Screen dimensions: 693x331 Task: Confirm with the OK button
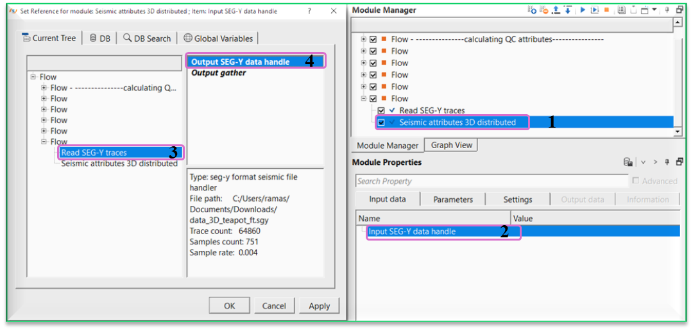(x=230, y=306)
